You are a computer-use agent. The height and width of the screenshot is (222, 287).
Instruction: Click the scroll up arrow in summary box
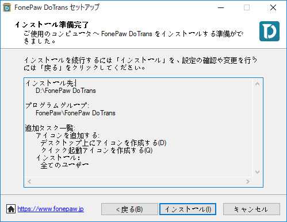258,84
